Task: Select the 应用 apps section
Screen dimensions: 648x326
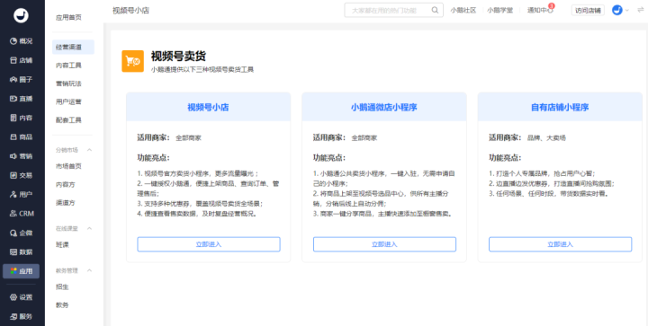Action: (21, 271)
